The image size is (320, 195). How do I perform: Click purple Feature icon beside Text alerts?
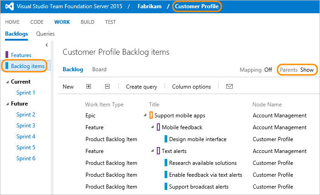[158, 151]
